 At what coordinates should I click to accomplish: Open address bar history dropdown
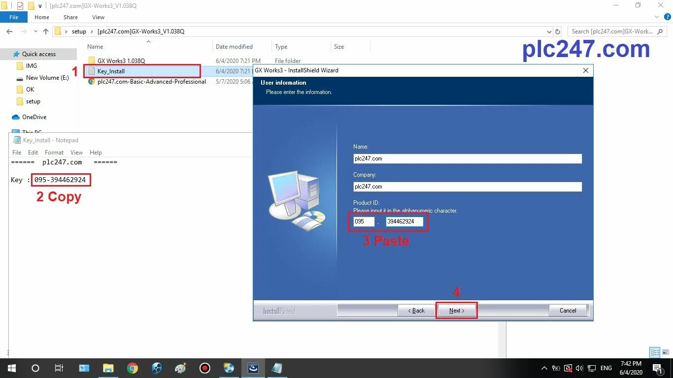tap(548, 31)
